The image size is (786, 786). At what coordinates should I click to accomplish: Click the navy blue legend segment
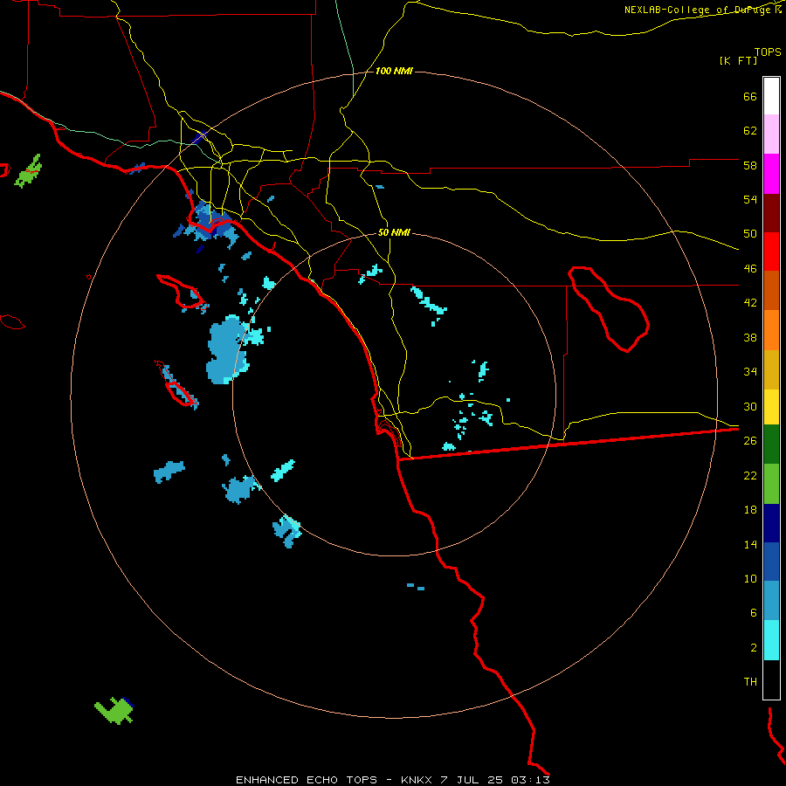click(x=771, y=523)
